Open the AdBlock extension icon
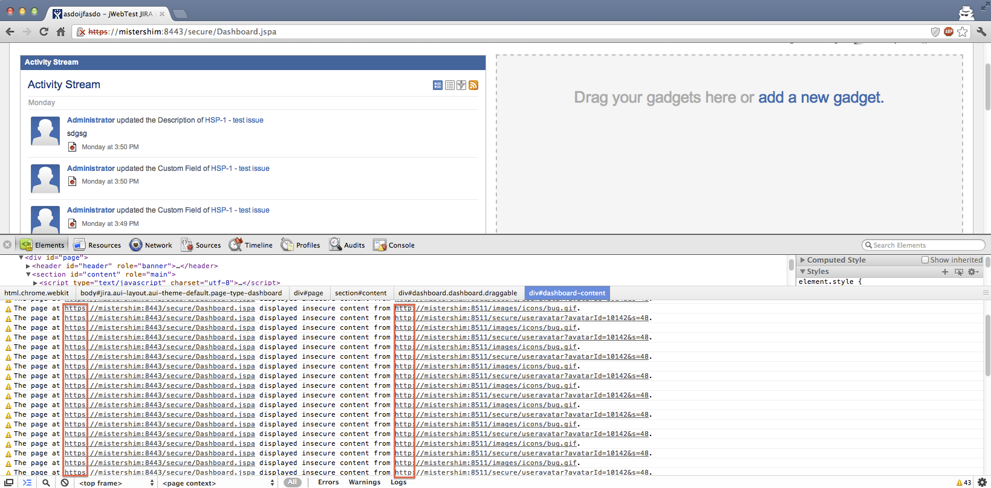The height and width of the screenshot is (488, 991). coord(949,31)
